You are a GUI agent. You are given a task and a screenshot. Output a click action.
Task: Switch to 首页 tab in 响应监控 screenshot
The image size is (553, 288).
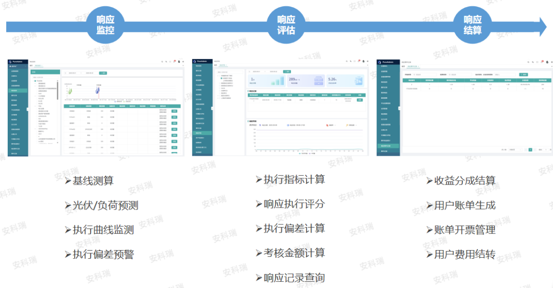(x=31, y=66)
